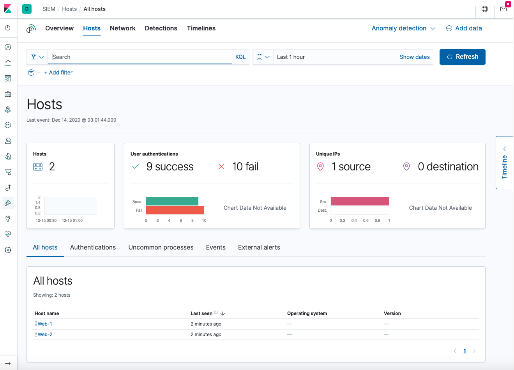This screenshot has height=370, width=514.
Task: Click Show dates link
Action: pyautogui.click(x=415, y=57)
